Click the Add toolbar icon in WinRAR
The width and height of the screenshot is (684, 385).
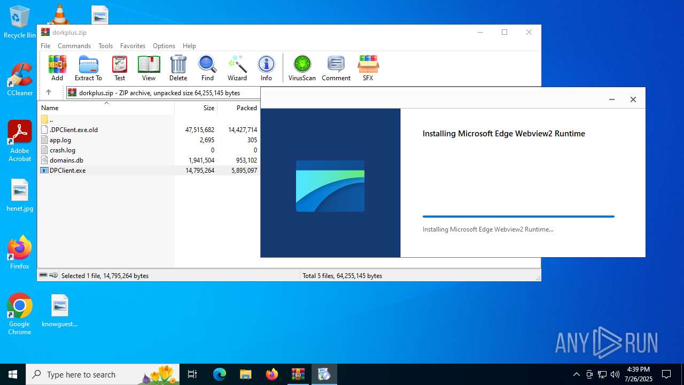pos(57,68)
